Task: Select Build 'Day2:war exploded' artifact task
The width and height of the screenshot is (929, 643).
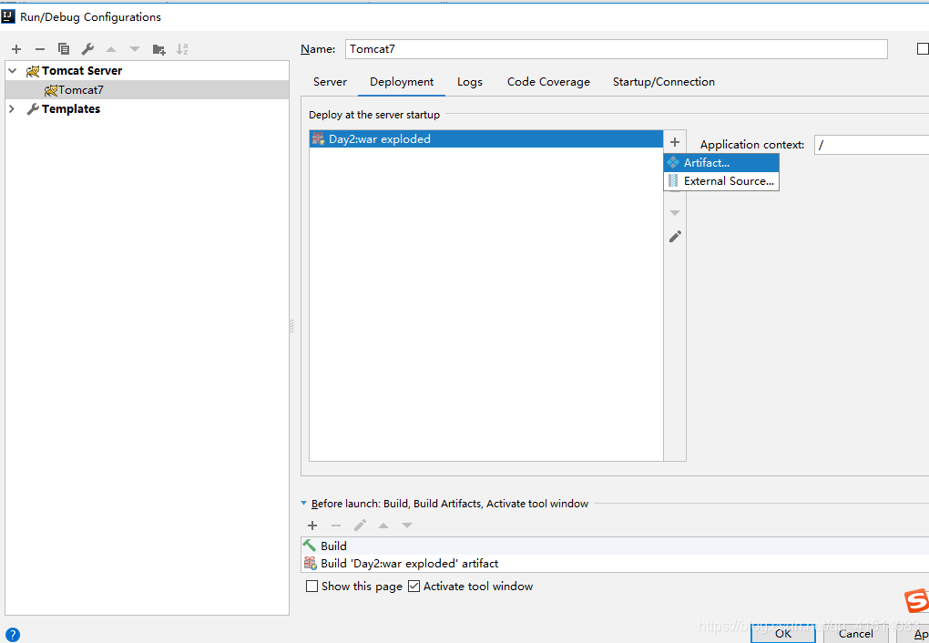Action: click(x=615, y=564)
